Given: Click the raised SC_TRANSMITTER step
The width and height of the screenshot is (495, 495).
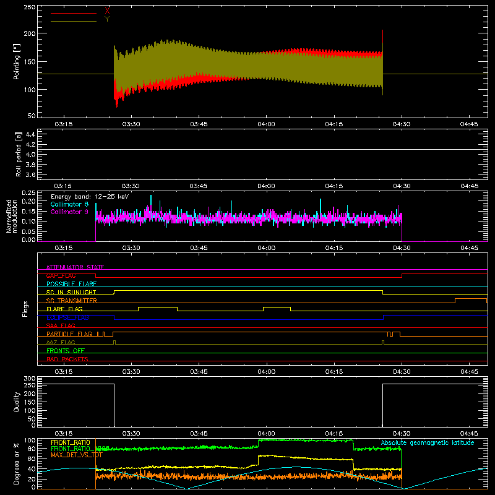Looking at the screenshot, I should (471, 299).
